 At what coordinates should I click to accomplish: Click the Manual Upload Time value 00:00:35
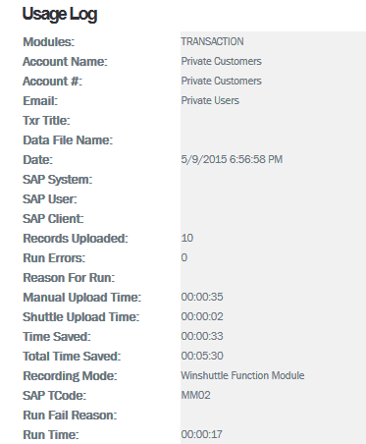202,297
